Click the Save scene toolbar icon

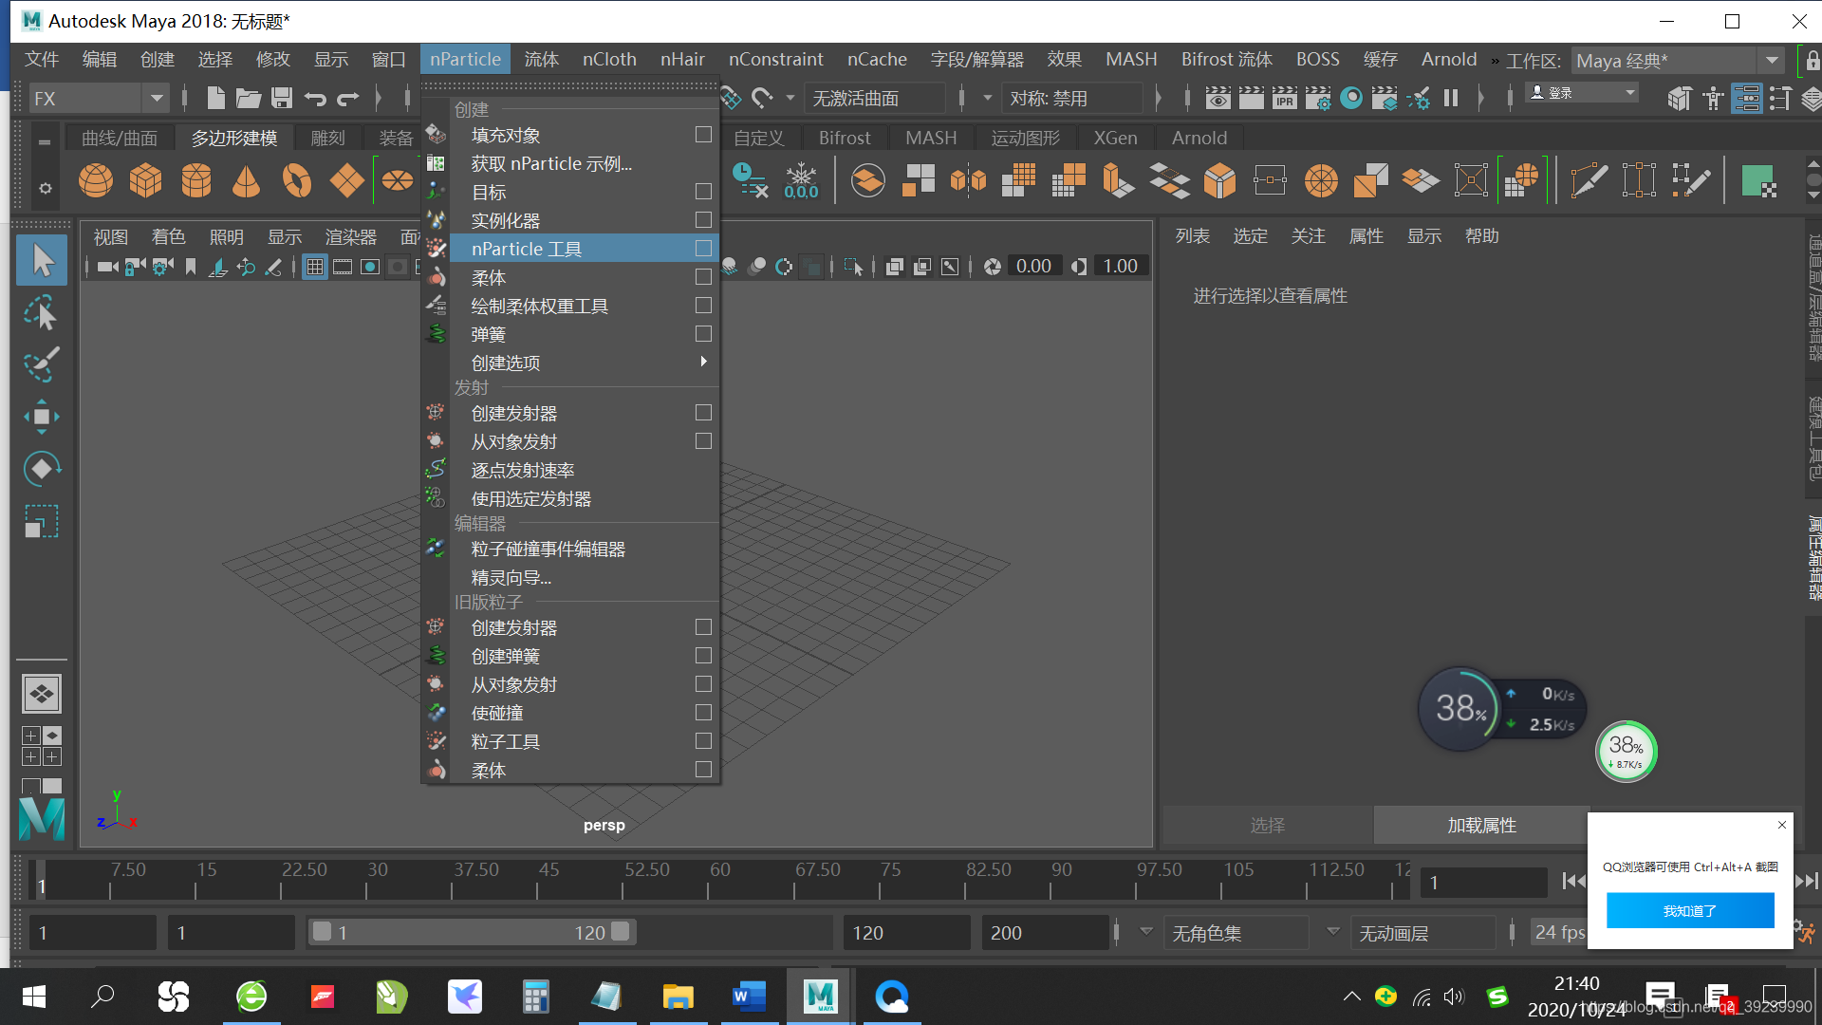281,98
